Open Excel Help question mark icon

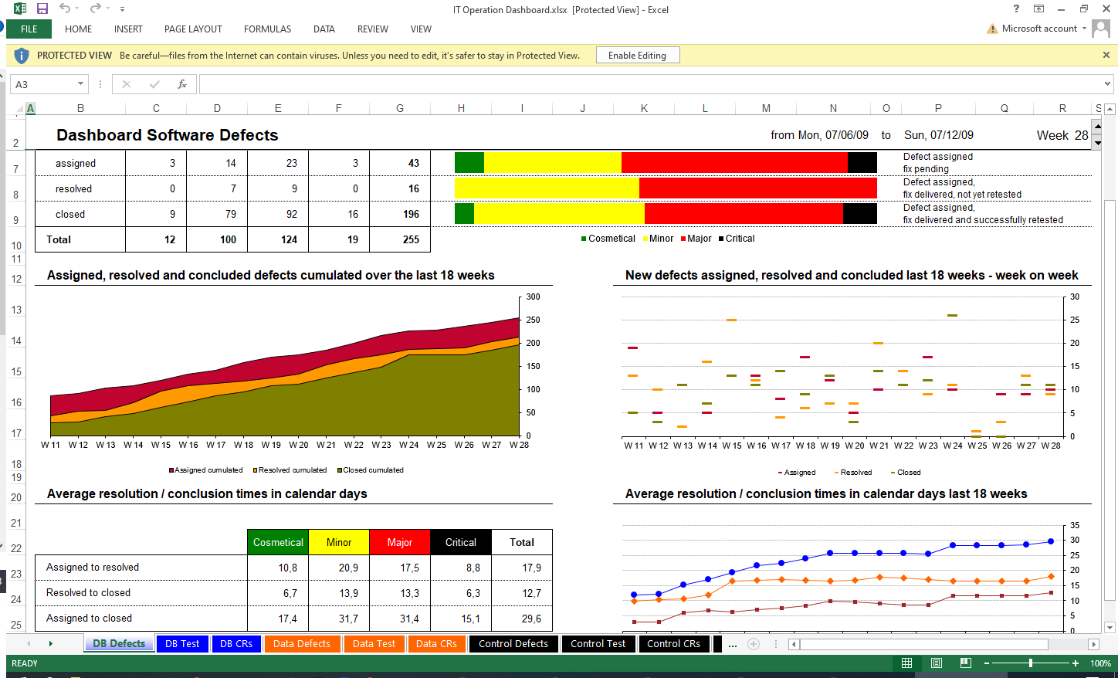click(1016, 9)
